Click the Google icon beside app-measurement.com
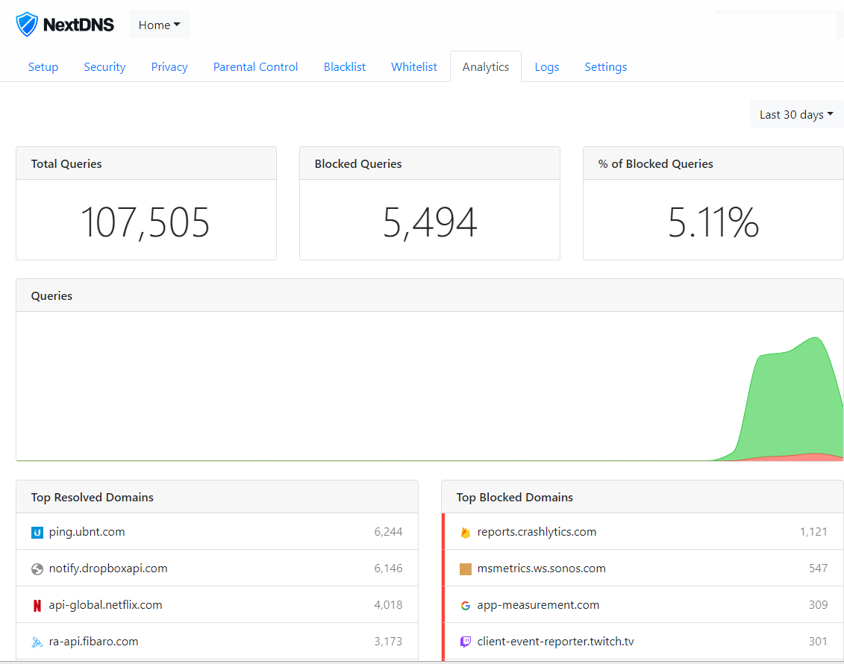This screenshot has height=664, width=844. click(466, 606)
